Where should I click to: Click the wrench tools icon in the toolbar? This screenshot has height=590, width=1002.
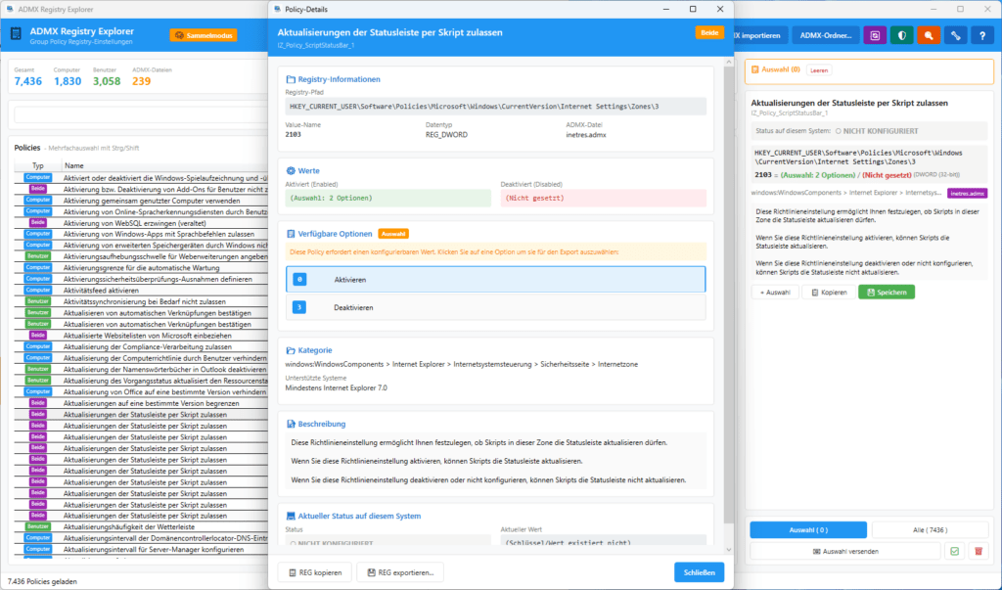955,35
